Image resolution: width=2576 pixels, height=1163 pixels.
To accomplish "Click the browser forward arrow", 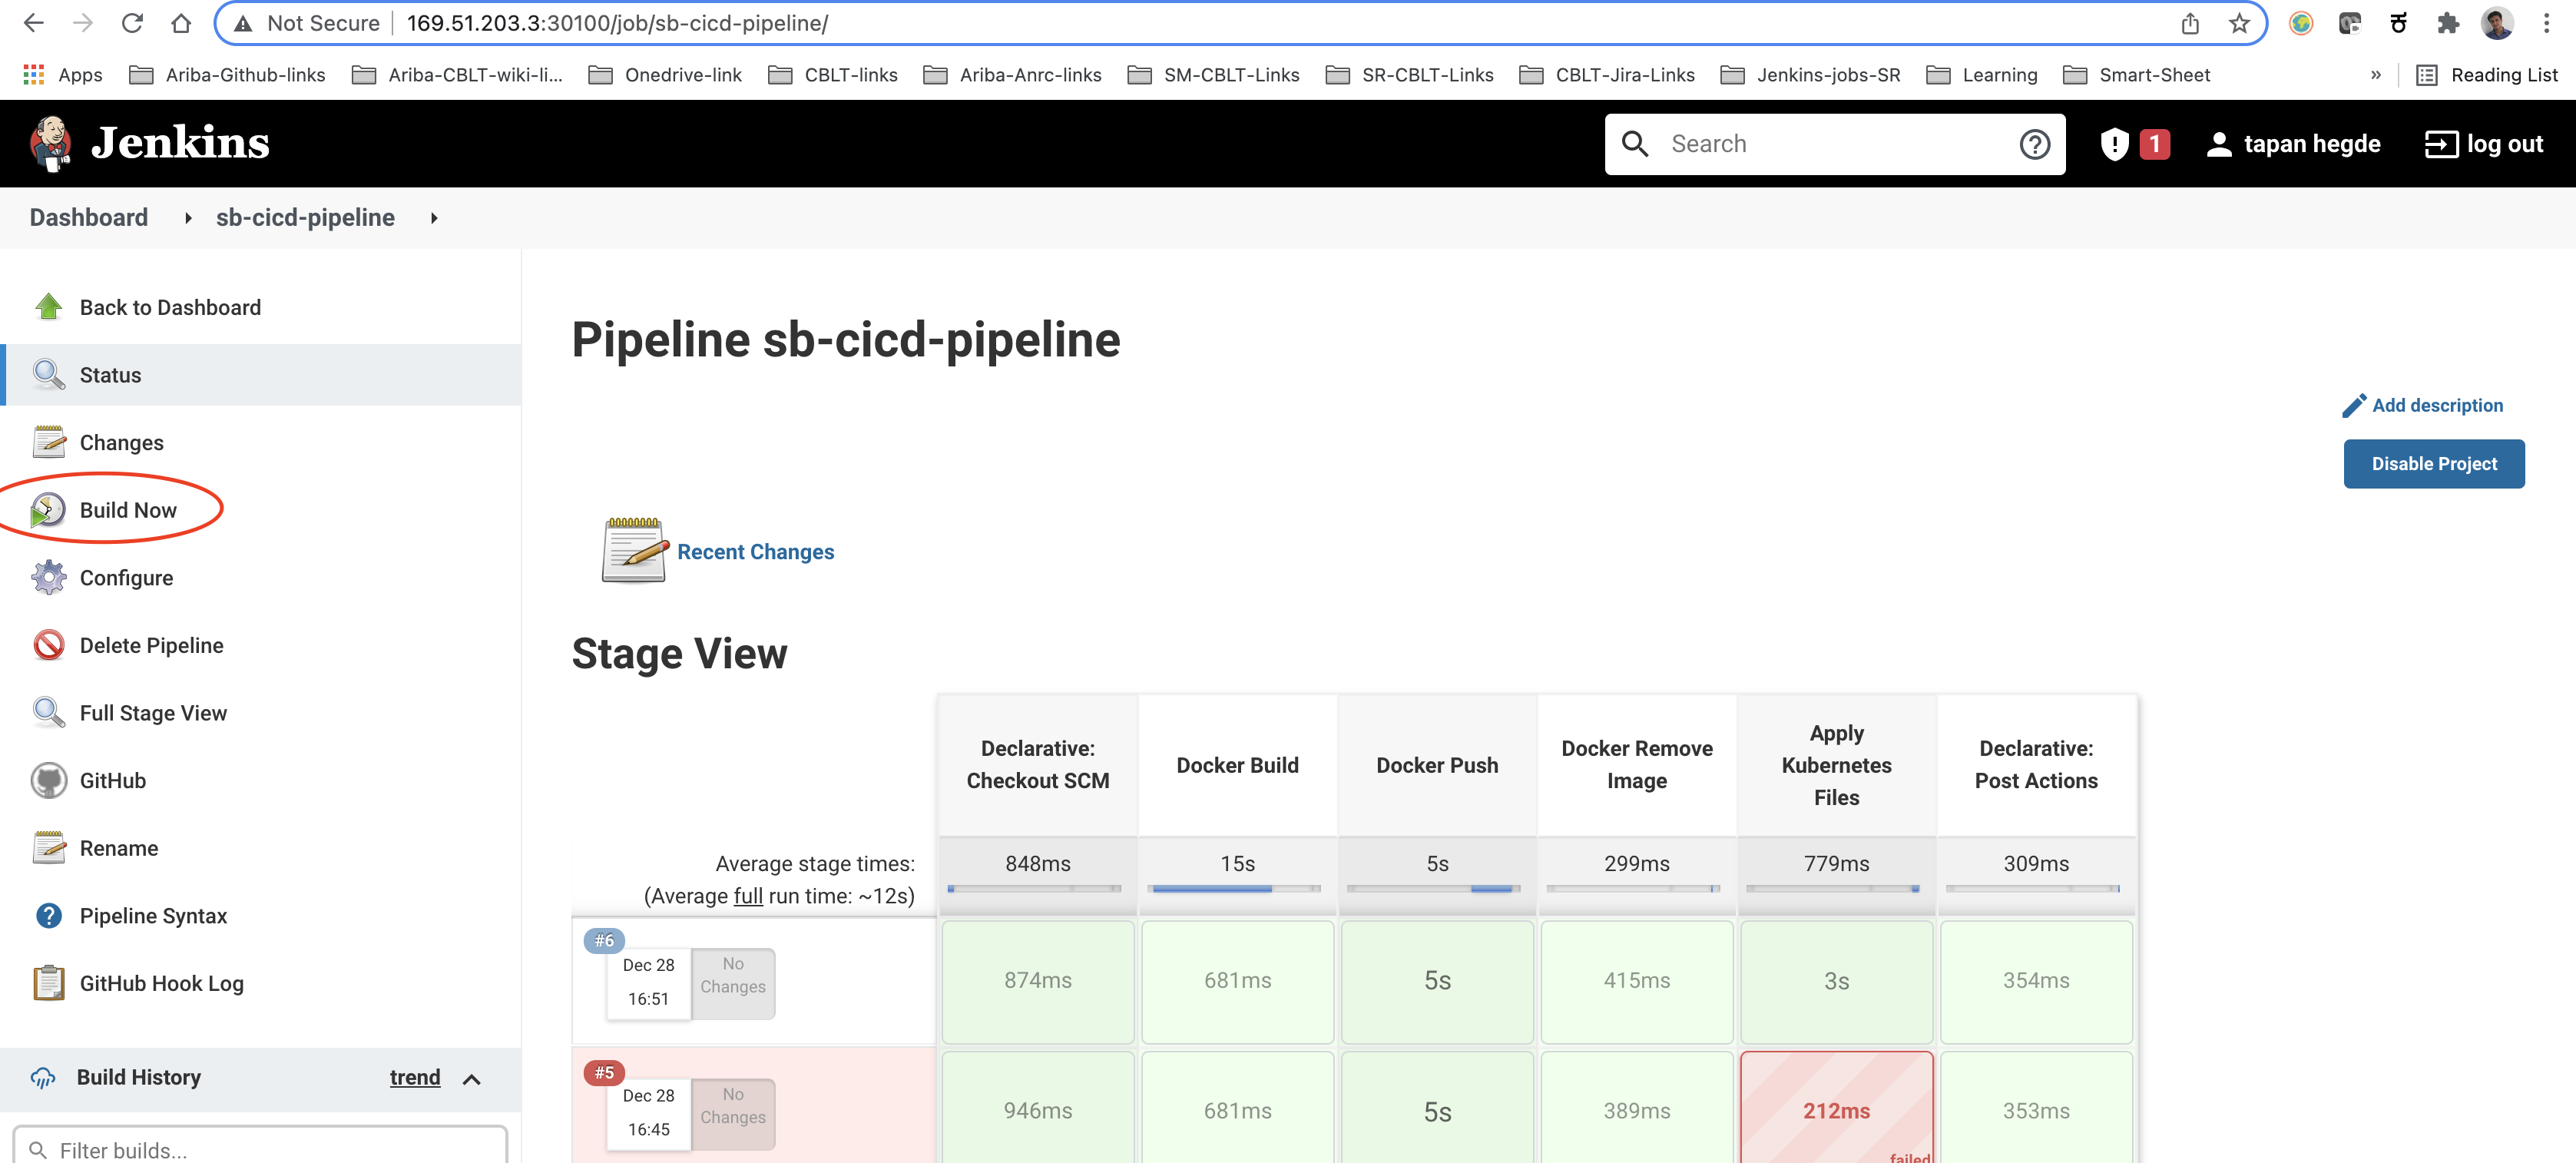I will 83,23.
